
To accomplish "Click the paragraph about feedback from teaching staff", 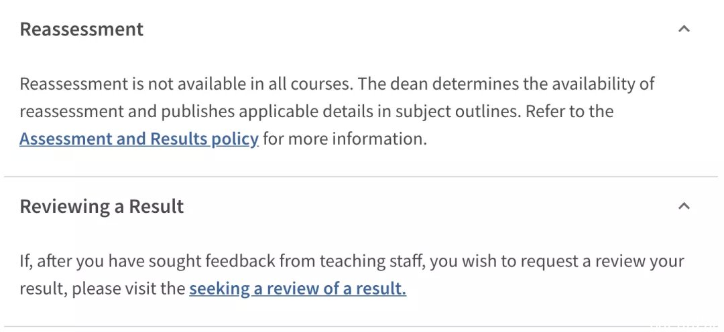I will tap(352, 275).
